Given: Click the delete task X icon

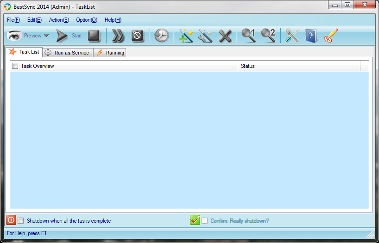Looking at the screenshot, I should [x=225, y=36].
